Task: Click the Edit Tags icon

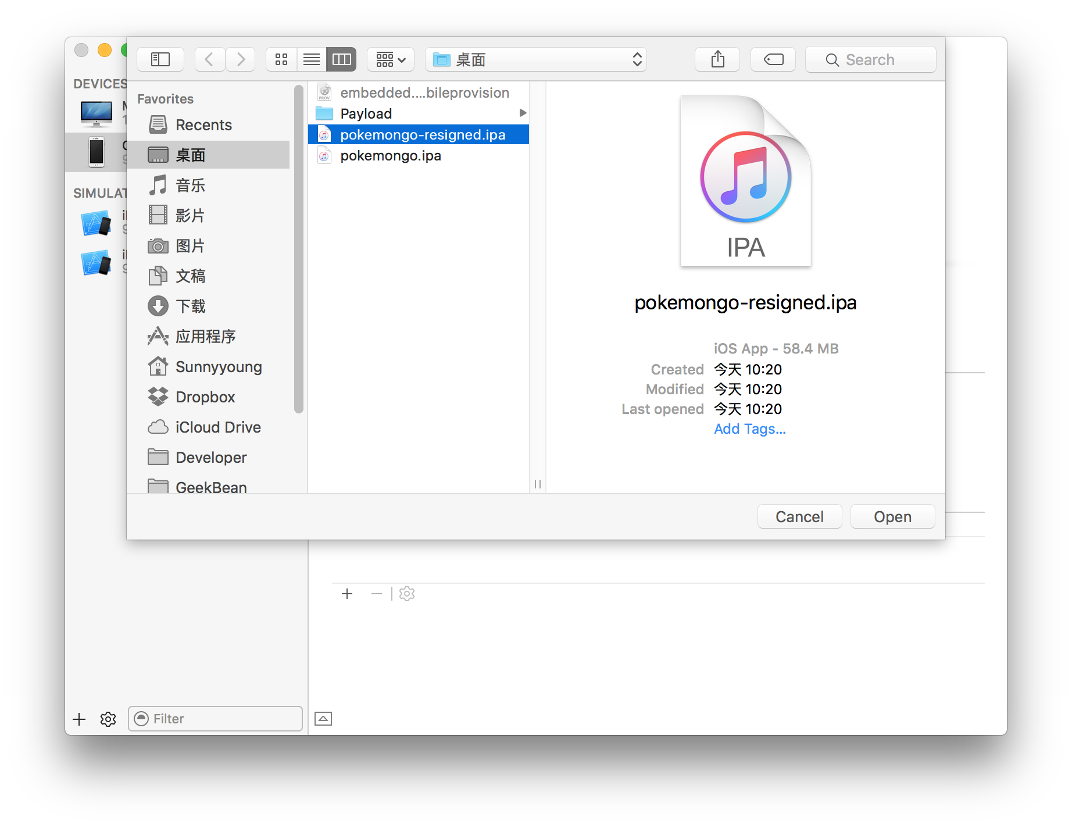Action: click(773, 59)
